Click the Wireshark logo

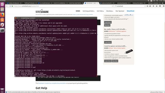tap(42, 11)
